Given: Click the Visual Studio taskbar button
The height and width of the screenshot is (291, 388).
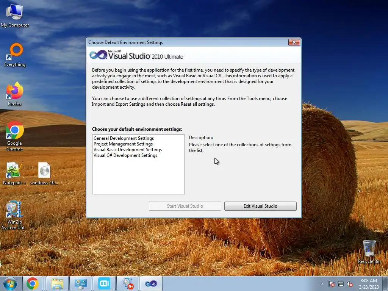Looking at the screenshot, I should 151,283.
